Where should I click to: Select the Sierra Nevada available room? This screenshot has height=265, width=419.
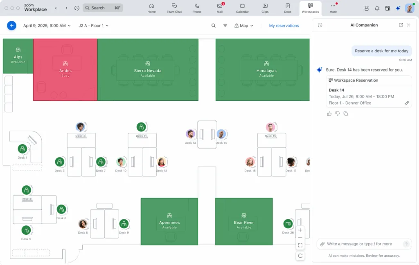click(148, 70)
